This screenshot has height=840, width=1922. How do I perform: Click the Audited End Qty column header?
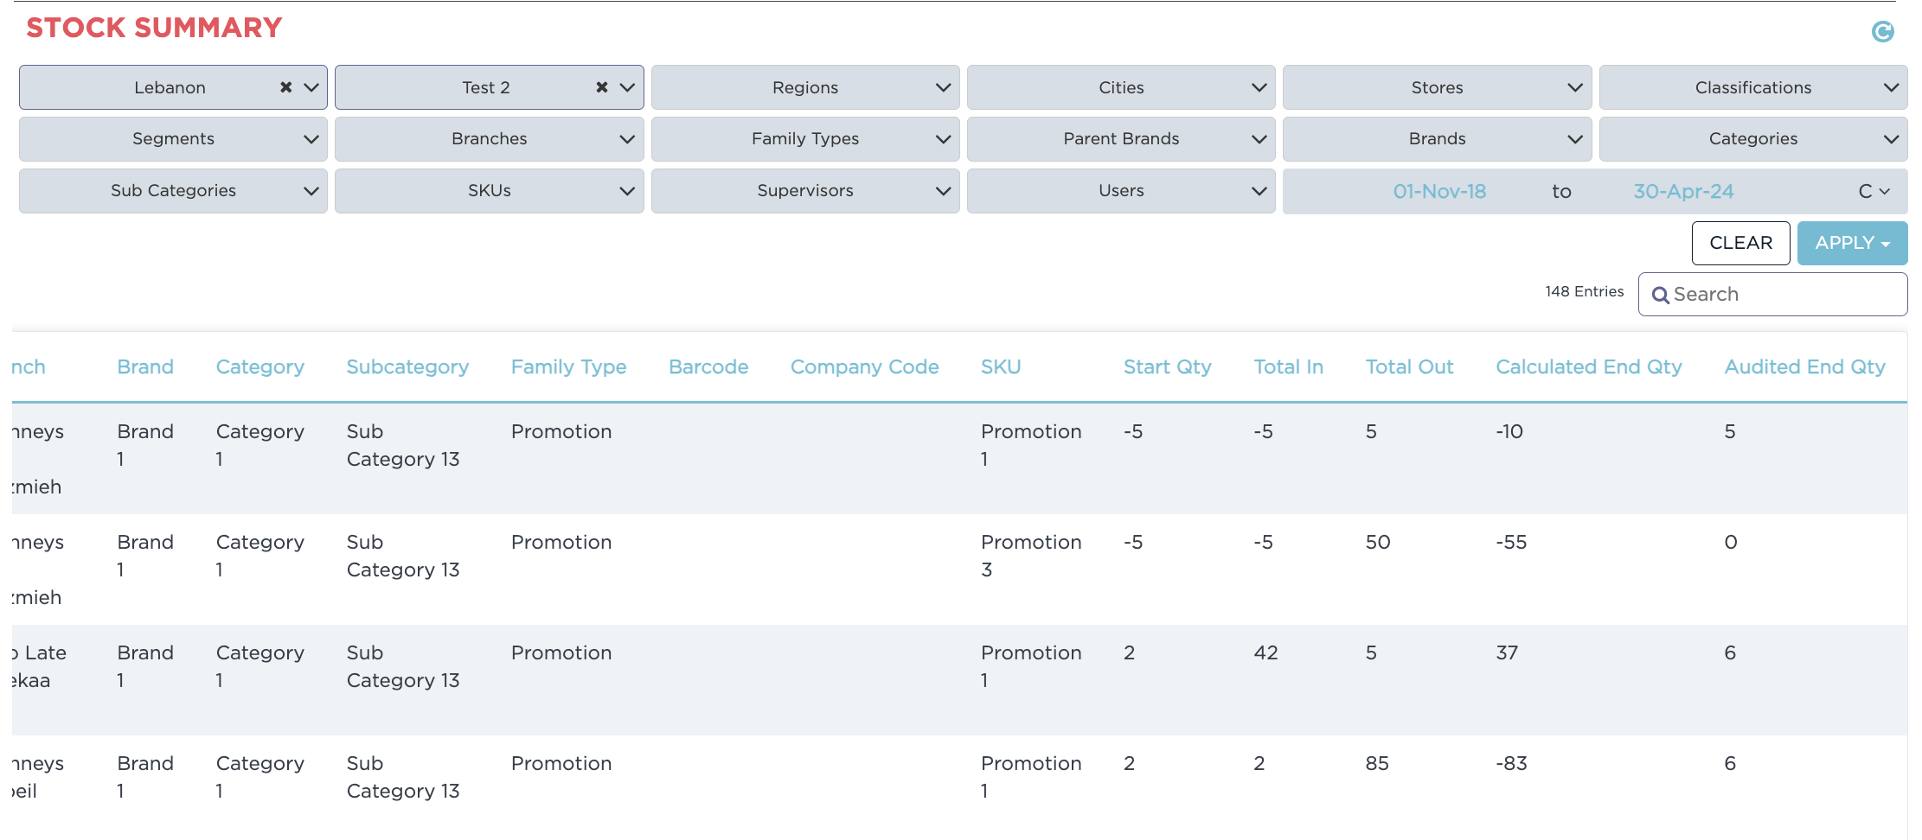click(x=1804, y=367)
